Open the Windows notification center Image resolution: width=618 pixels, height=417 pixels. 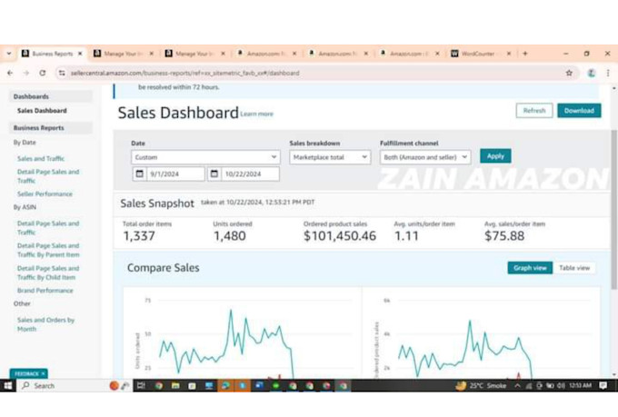click(x=603, y=385)
